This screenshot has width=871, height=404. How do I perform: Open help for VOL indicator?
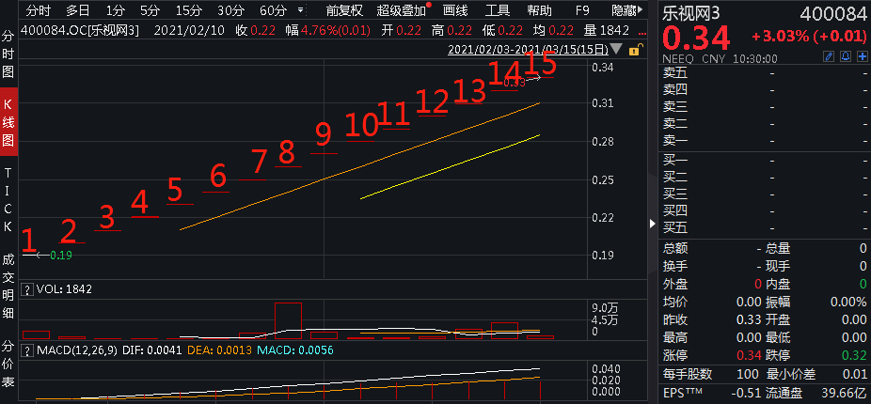coord(26,289)
